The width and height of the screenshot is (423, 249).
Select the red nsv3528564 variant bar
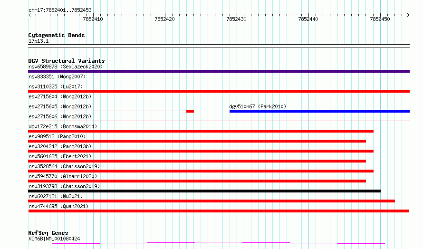coord(201,171)
